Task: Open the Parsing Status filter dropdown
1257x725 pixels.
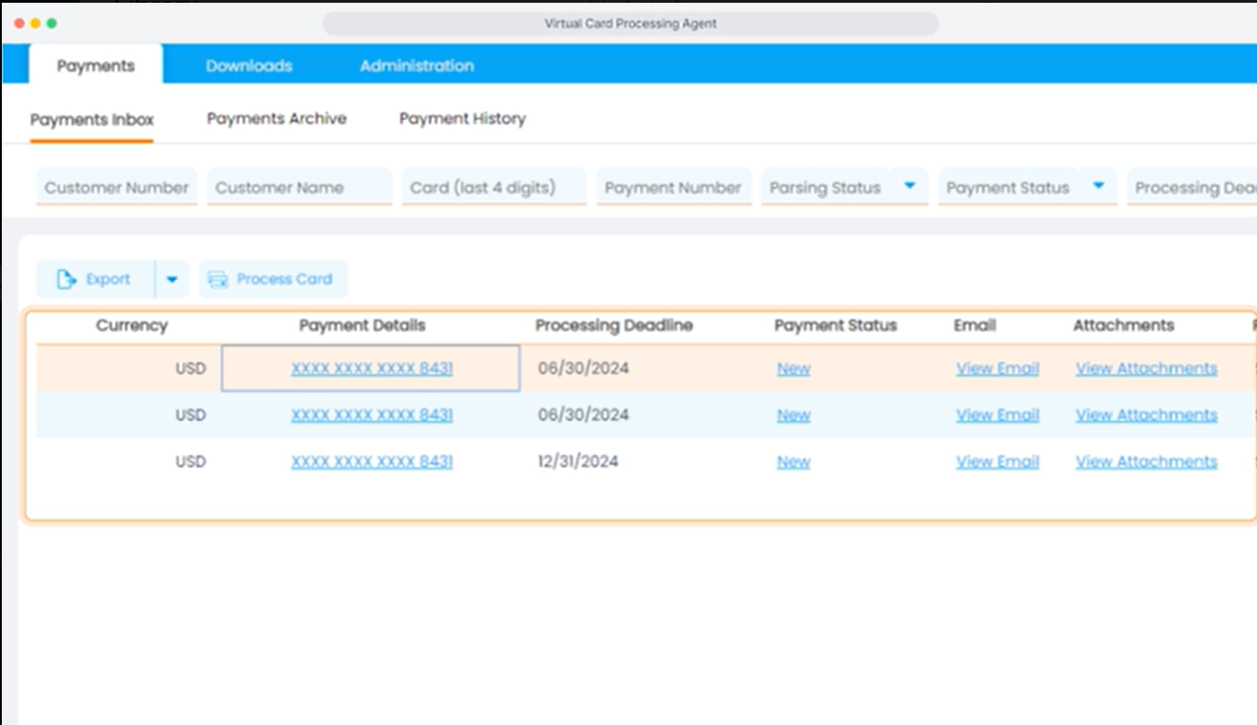Action: 909,186
